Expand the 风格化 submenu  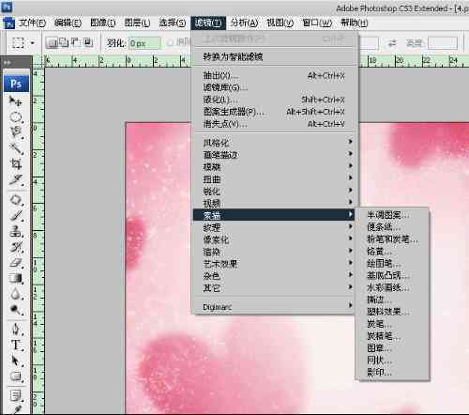click(274, 143)
